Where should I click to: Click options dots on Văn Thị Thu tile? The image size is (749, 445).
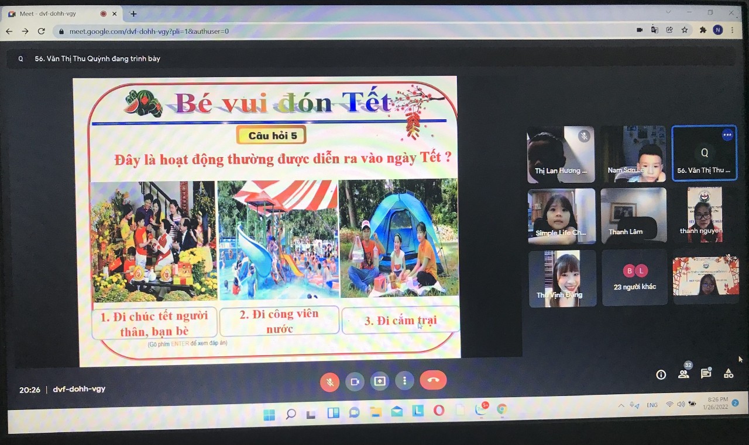pyautogui.click(x=727, y=135)
